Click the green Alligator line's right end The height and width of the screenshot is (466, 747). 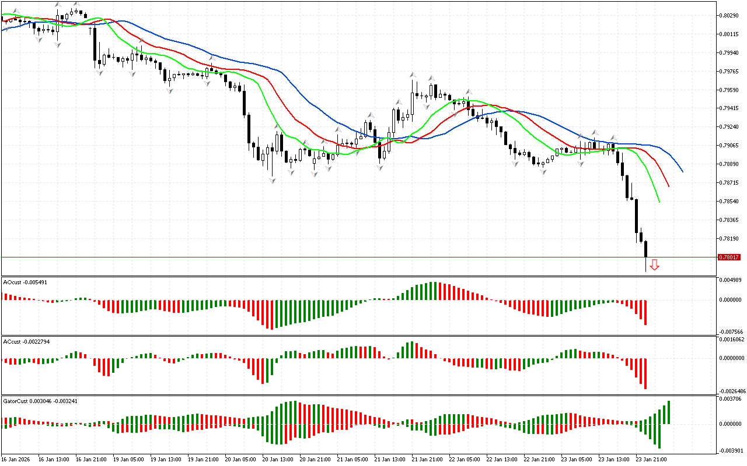659,202
